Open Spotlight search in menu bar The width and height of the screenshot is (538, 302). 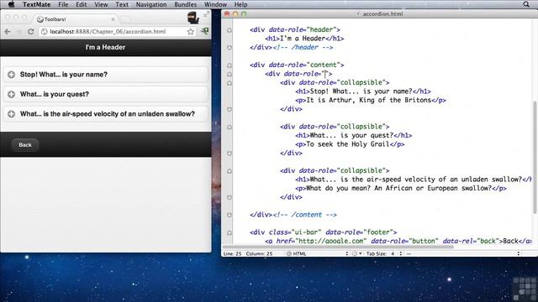526,4
